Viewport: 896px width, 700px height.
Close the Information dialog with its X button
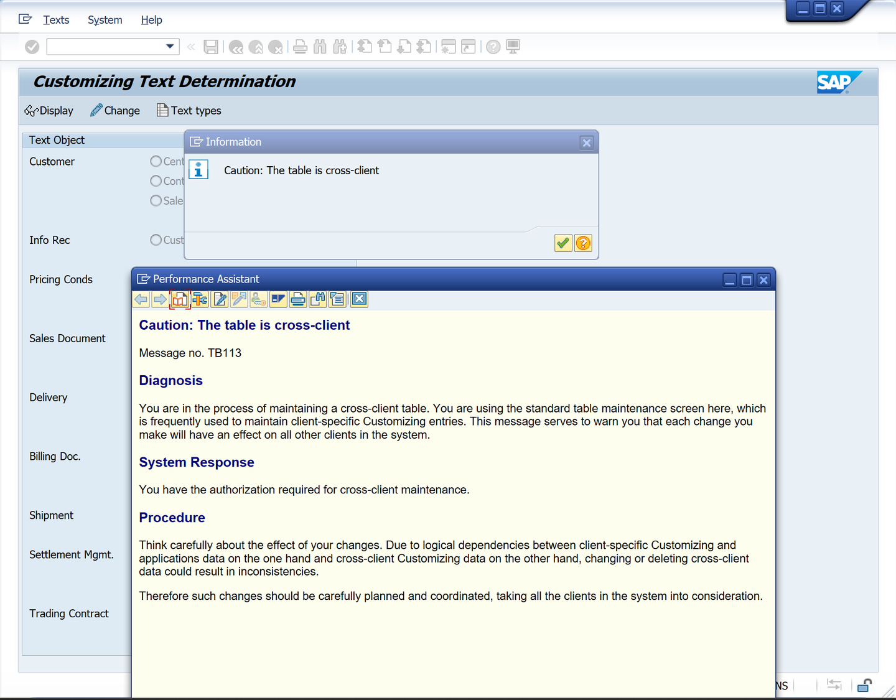(586, 142)
